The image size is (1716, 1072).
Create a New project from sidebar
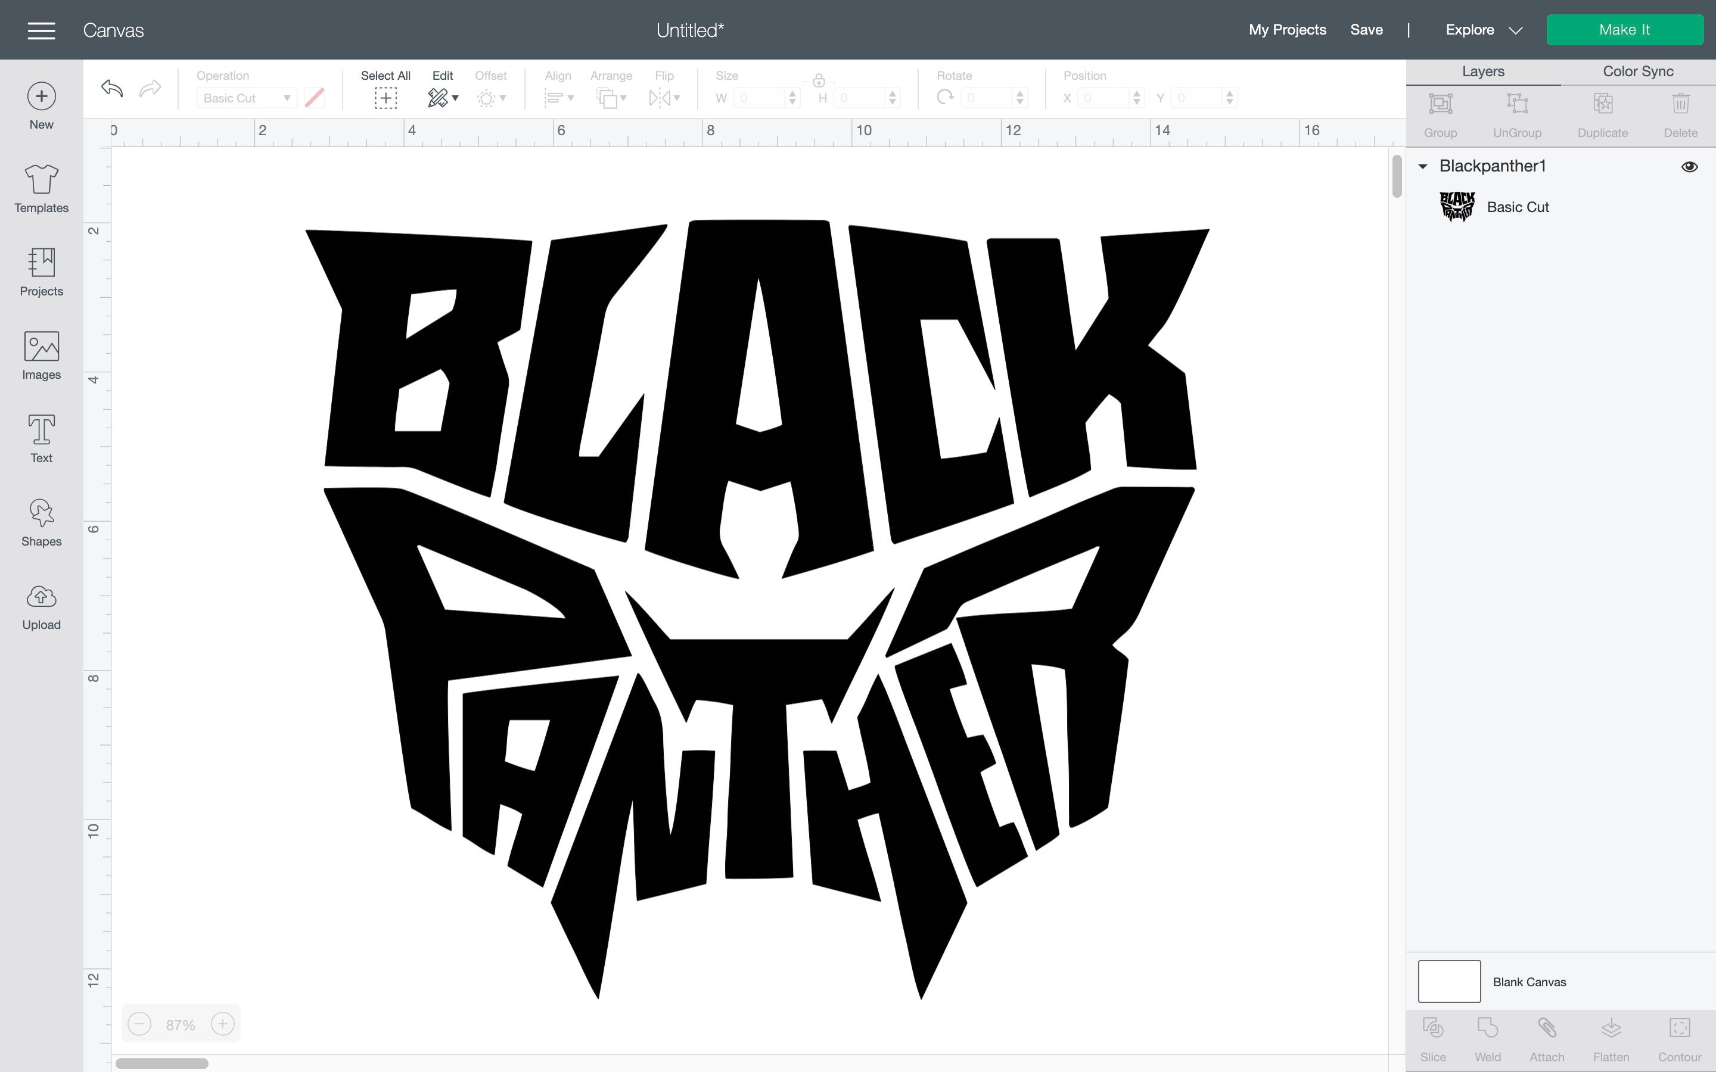pyautogui.click(x=41, y=107)
